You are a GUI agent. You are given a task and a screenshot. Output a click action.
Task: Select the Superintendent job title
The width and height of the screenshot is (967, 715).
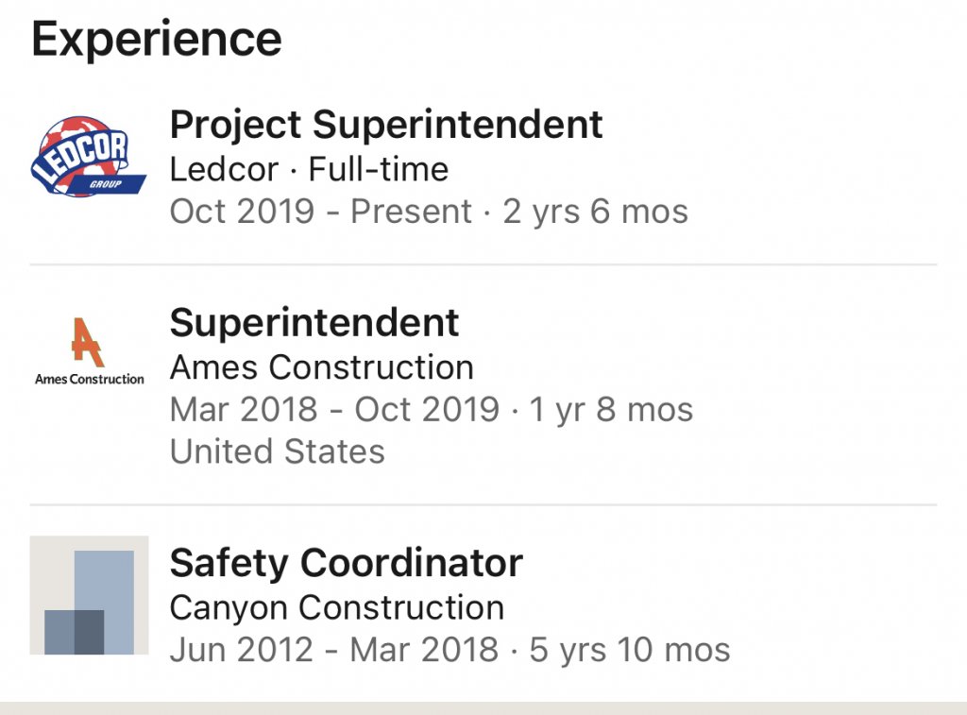click(x=314, y=324)
